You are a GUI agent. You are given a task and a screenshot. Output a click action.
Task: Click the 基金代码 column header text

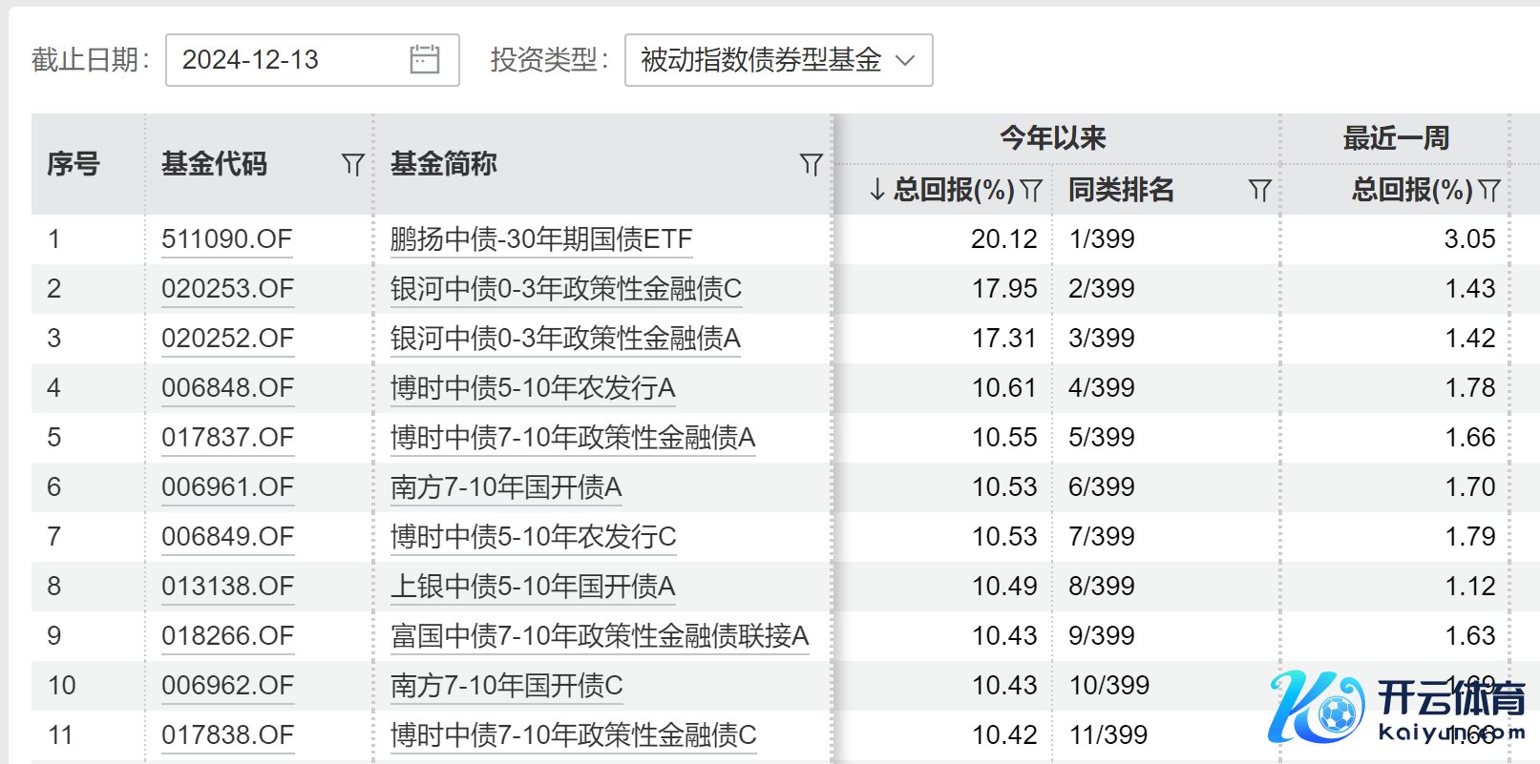(214, 164)
